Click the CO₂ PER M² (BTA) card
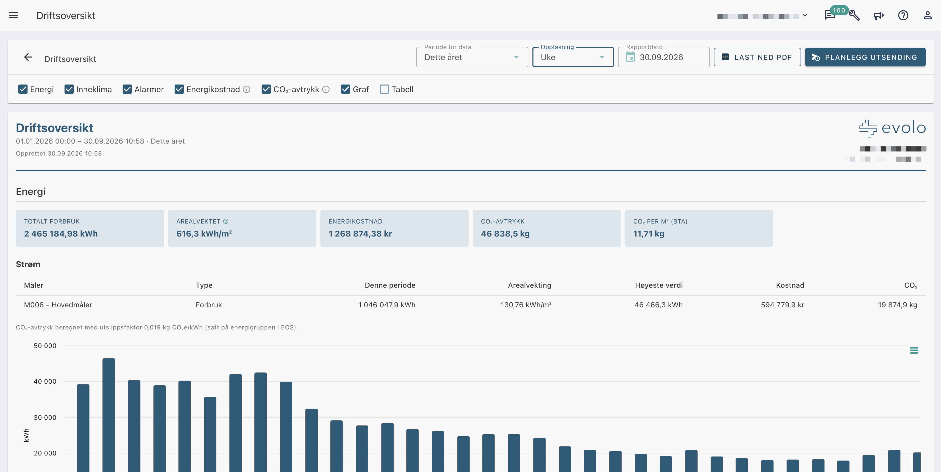 click(699, 228)
